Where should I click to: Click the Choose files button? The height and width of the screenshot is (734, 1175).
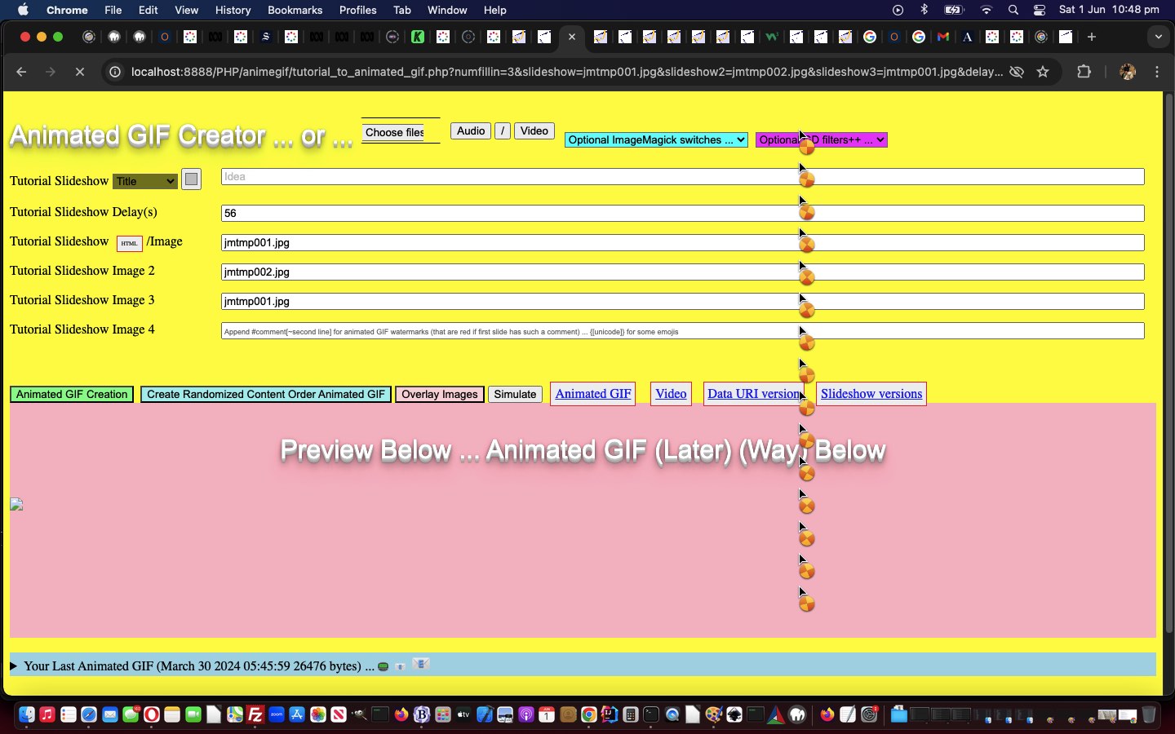(x=395, y=132)
